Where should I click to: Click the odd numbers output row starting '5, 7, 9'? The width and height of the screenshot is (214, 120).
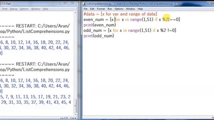coord(35,97)
